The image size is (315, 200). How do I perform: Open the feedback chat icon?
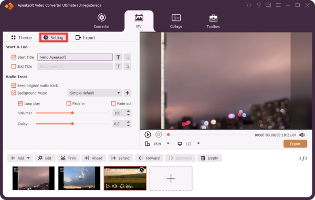pyautogui.click(x=268, y=5)
